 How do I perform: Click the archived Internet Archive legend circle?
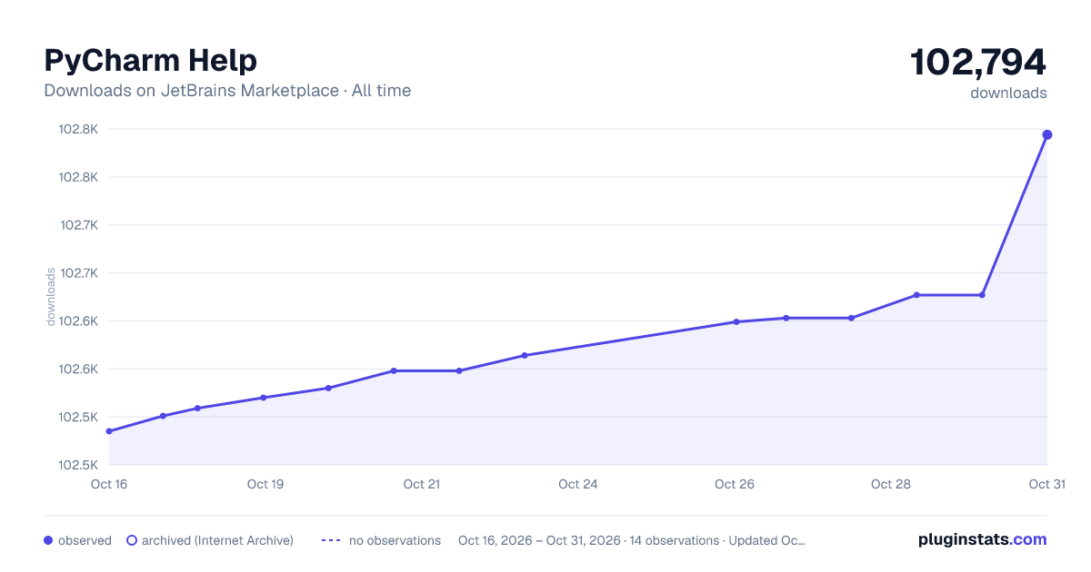pyautogui.click(x=131, y=540)
